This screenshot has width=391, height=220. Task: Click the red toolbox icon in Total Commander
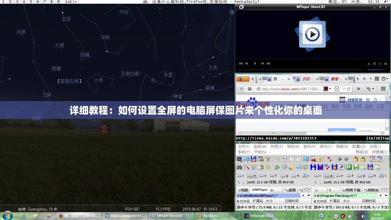[x=313, y=159]
